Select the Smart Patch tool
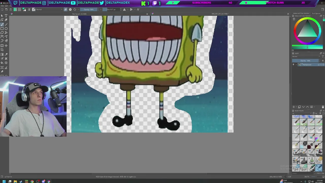The image size is (325, 183). click(6, 58)
